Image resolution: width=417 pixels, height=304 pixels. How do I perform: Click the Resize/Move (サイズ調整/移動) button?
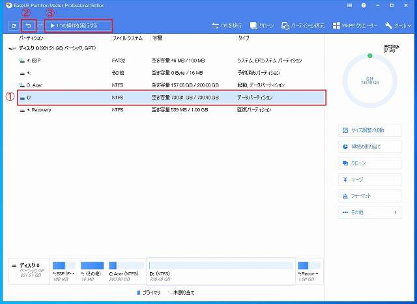tap(370, 130)
